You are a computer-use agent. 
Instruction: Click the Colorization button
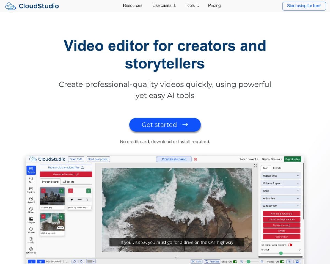point(282,237)
